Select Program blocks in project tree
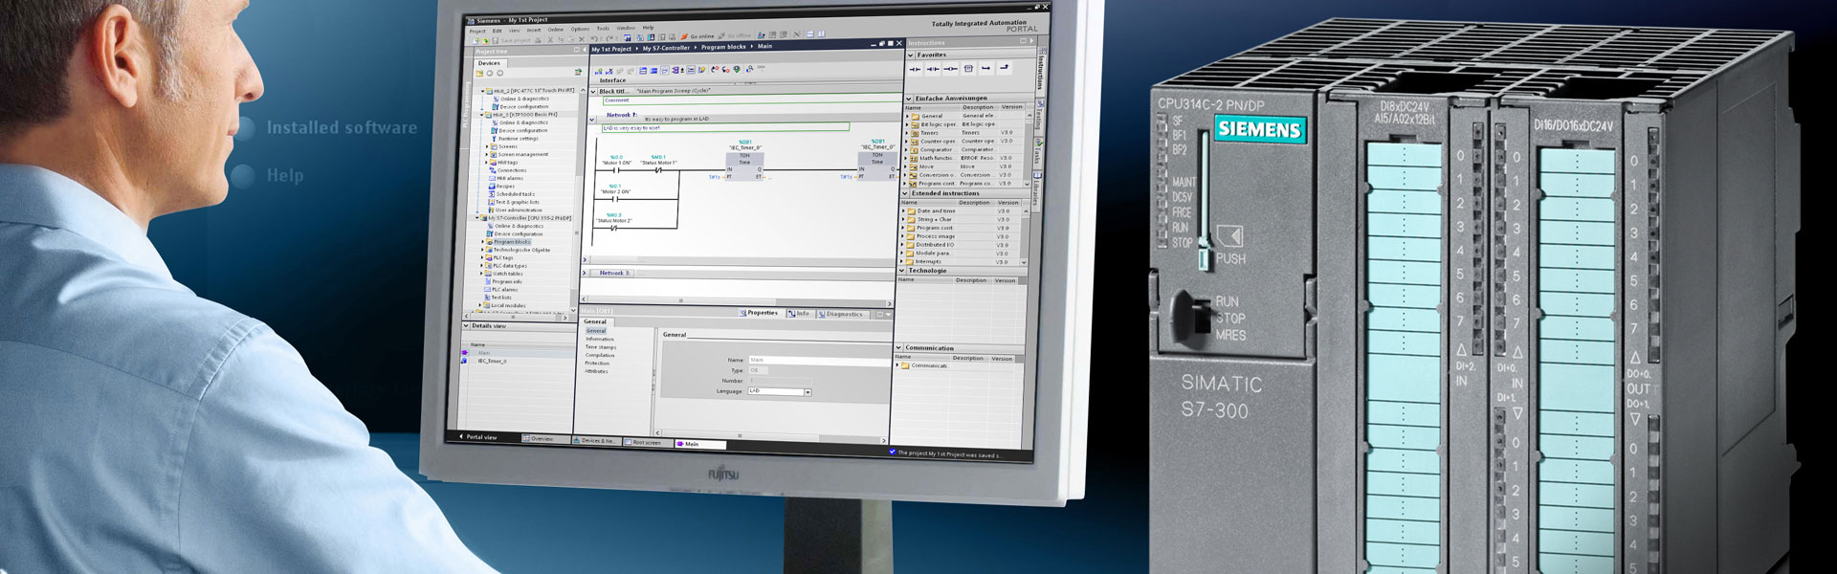Screen dimensions: 1837x574 (x=512, y=242)
